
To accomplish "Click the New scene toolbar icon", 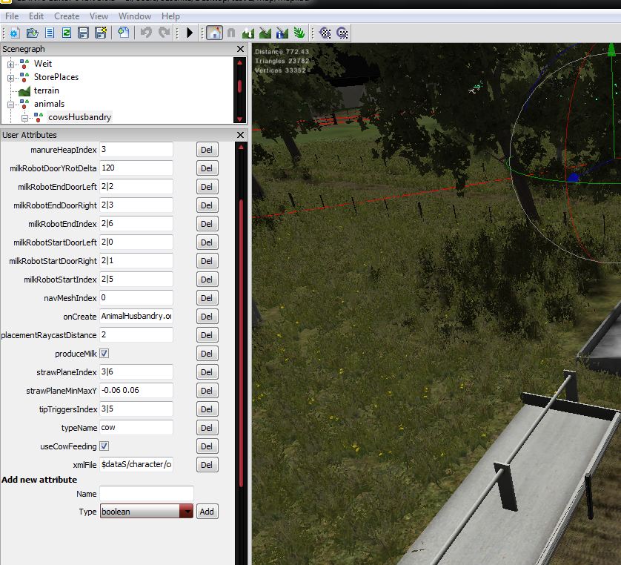I will 15,33.
